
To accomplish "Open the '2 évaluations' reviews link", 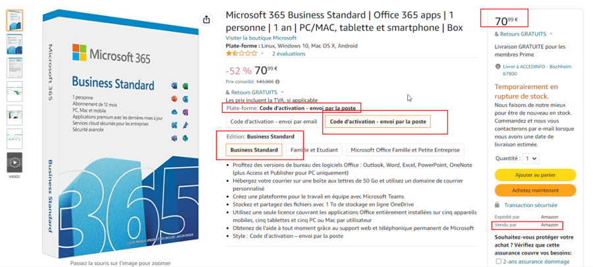I will 288,53.
